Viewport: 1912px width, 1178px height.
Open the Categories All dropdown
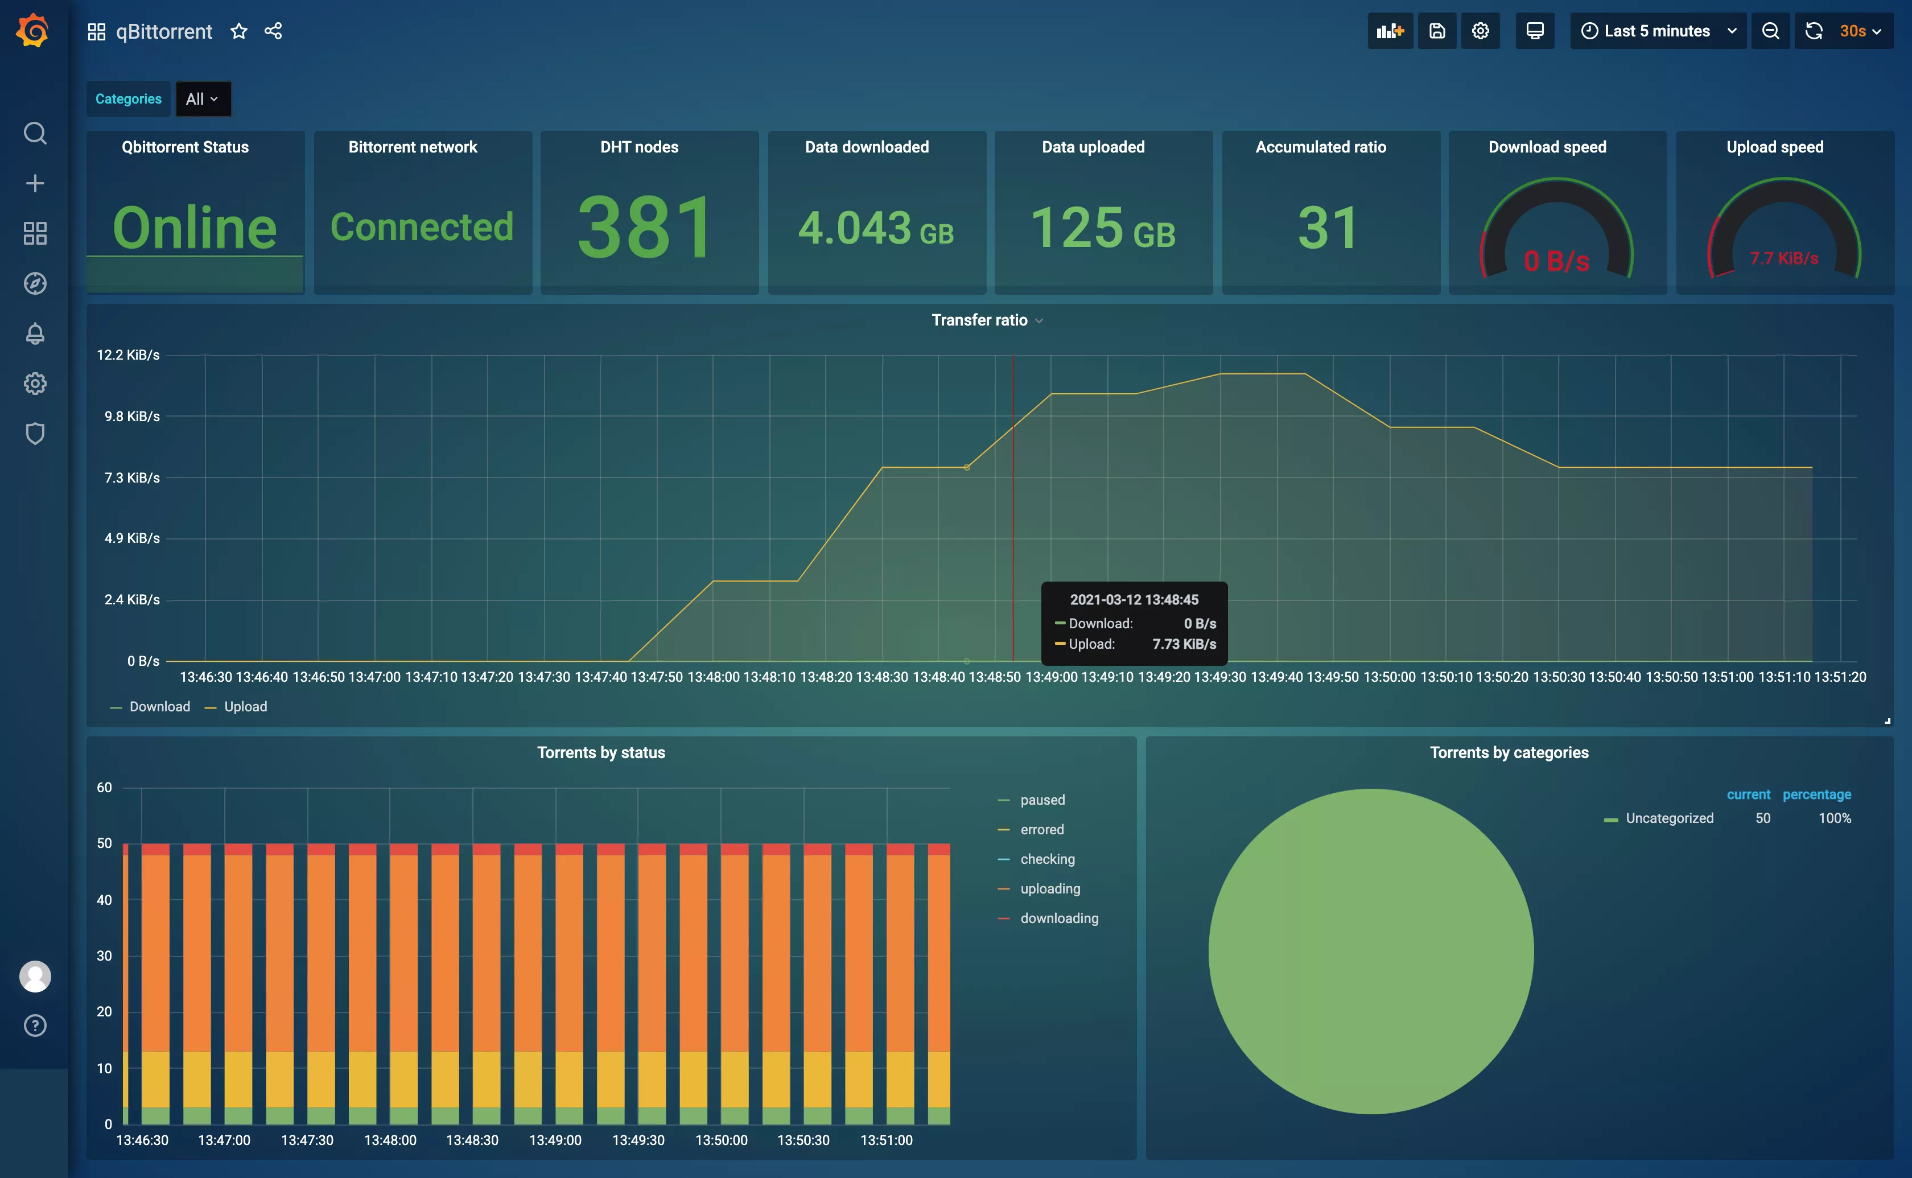pos(203,99)
